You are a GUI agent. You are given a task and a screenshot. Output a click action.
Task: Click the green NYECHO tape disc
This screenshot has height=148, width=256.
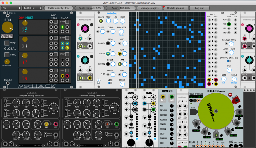coord(216,111)
